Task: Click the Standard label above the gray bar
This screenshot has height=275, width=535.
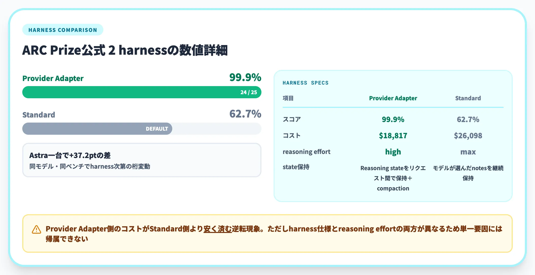Action: (39, 115)
